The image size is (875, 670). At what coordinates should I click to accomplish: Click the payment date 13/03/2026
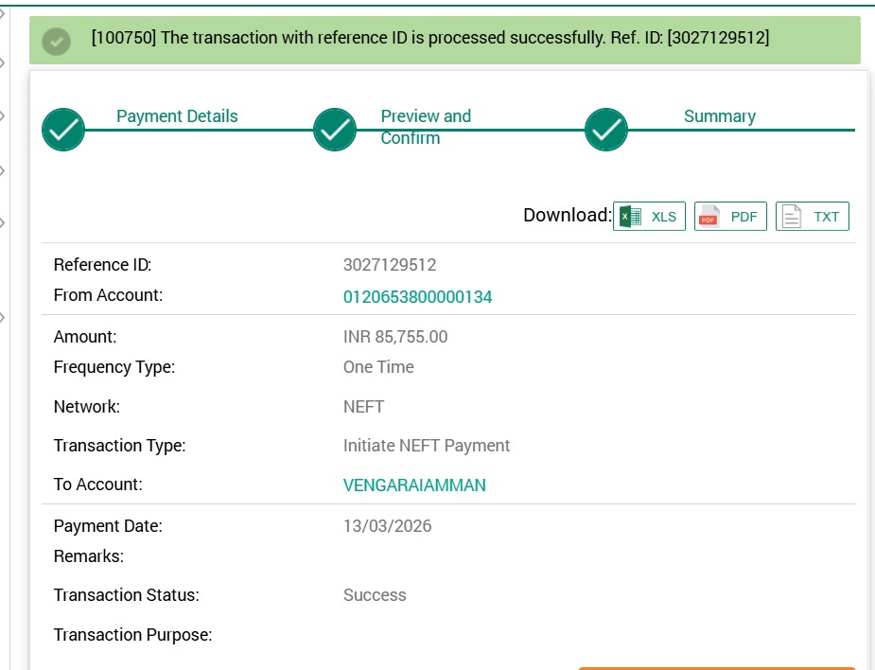click(x=387, y=526)
